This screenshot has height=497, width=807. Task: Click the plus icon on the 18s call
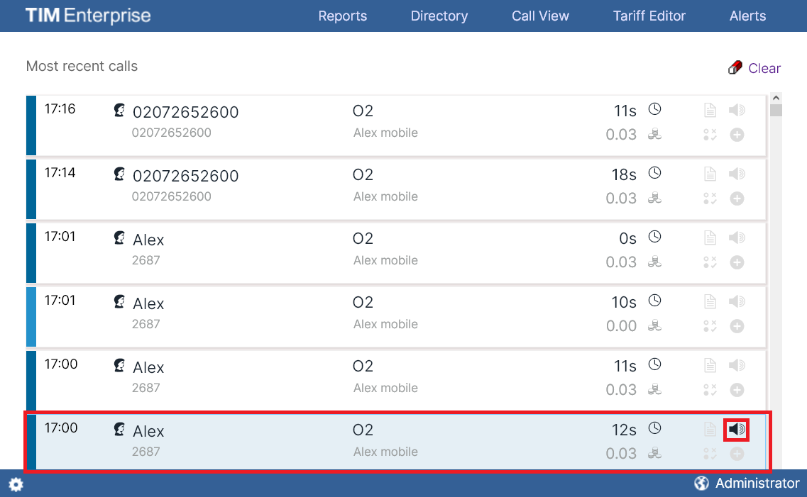tap(737, 199)
